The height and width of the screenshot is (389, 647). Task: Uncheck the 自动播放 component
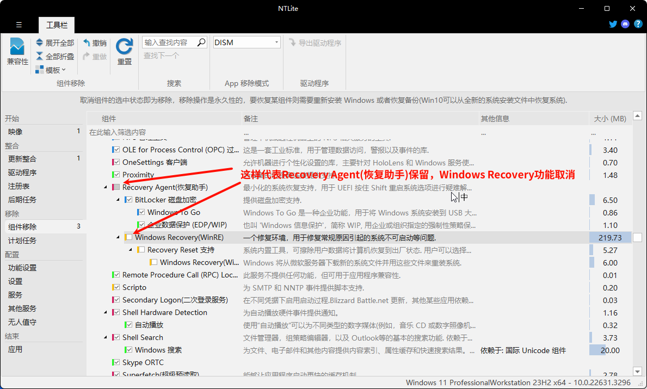point(129,325)
